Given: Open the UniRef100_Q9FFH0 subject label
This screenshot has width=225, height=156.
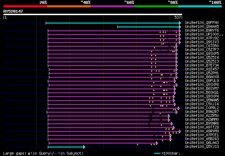Looking at the screenshot, I should 202,23.
